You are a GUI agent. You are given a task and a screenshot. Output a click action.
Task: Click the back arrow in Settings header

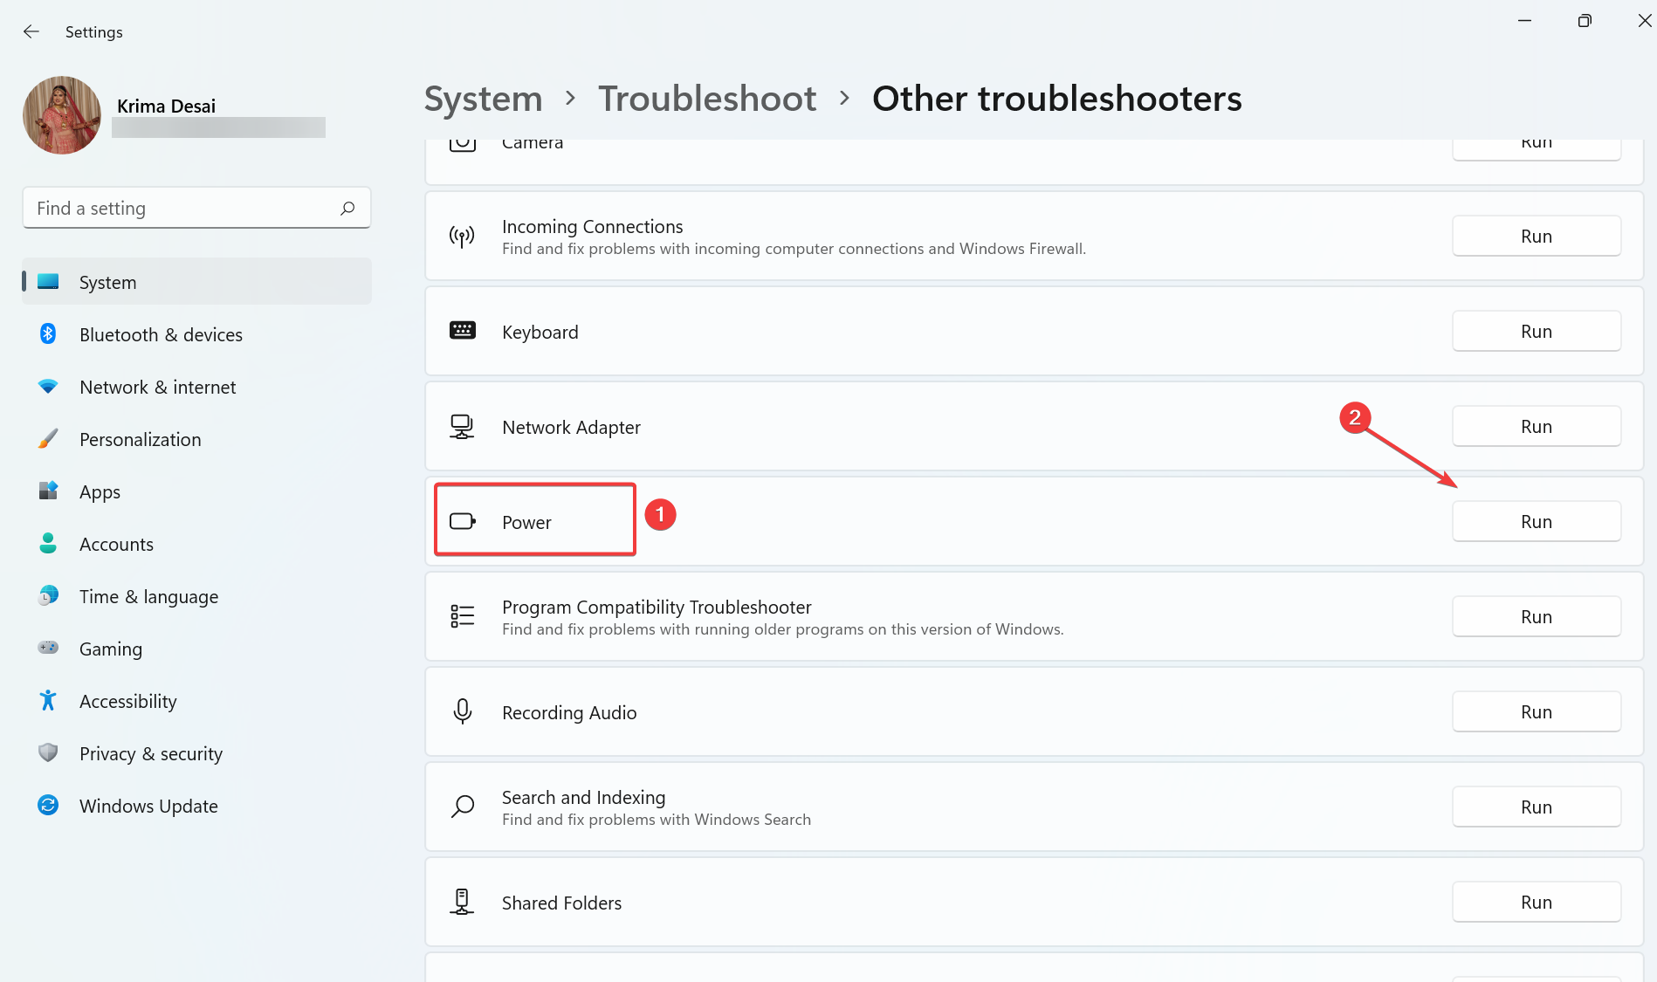[31, 32]
